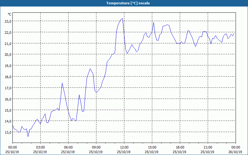Click the 12:00 time label

124,148
